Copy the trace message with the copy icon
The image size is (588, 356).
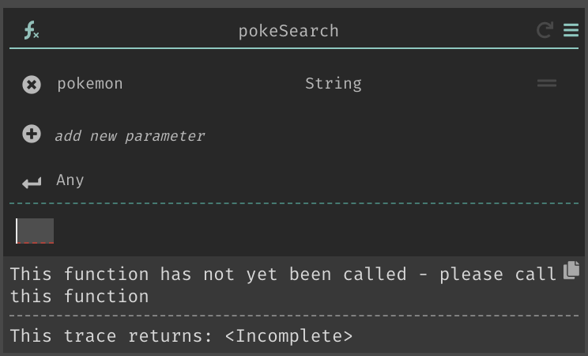pyautogui.click(x=571, y=270)
